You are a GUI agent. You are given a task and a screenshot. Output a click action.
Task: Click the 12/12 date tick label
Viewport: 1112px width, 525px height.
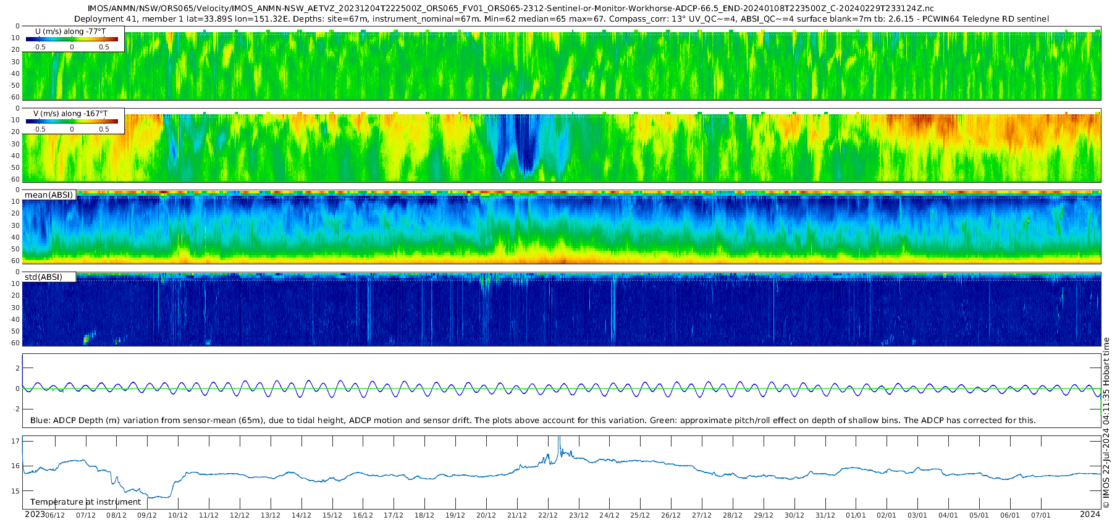(x=240, y=515)
